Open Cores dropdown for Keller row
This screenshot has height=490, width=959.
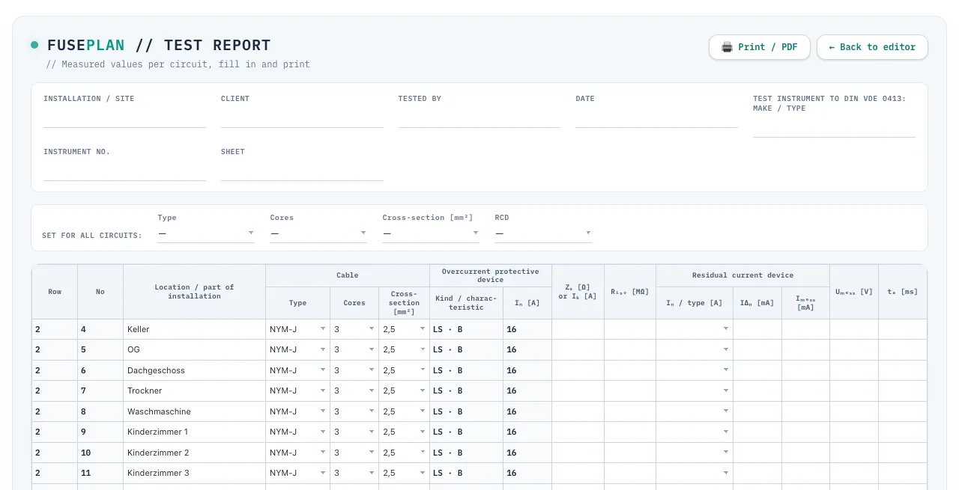tap(354, 329)
